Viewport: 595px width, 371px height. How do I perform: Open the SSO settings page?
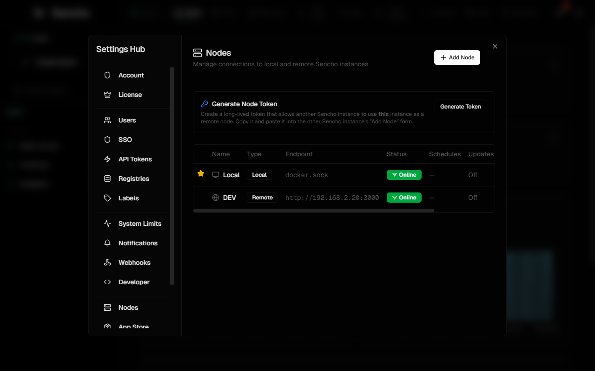tap(133, 140)
